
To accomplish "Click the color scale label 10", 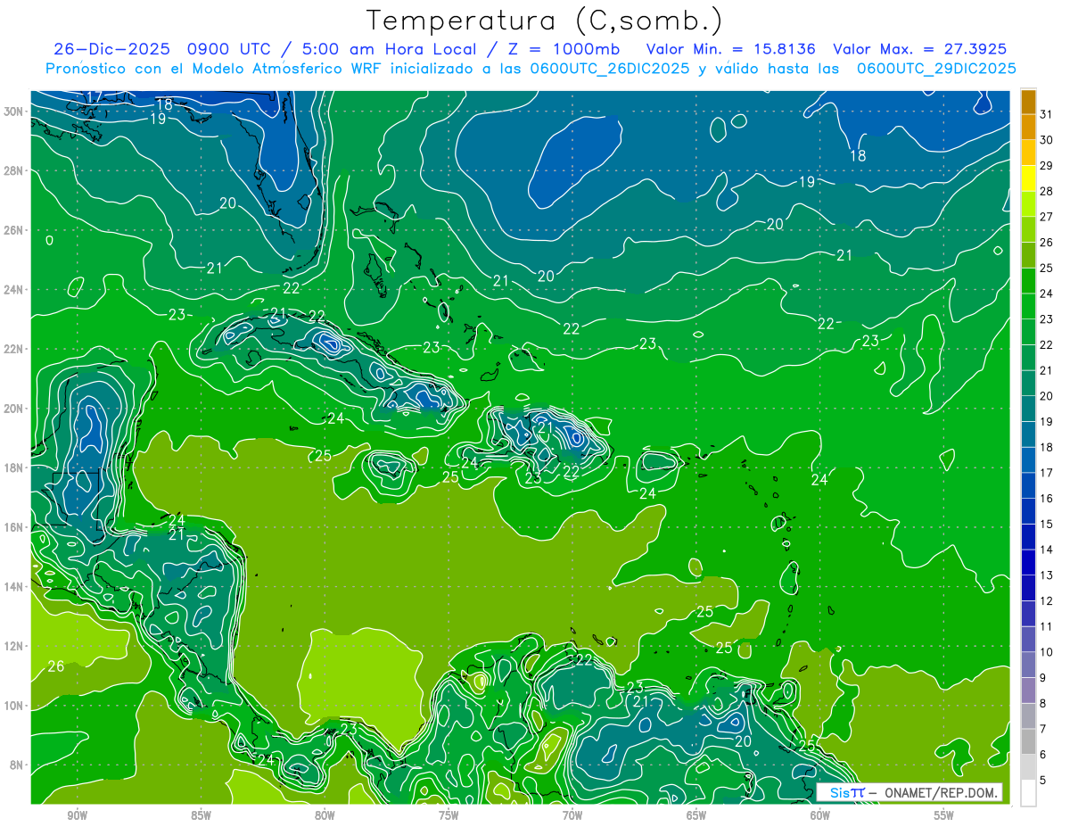I will pos(1047,652).
